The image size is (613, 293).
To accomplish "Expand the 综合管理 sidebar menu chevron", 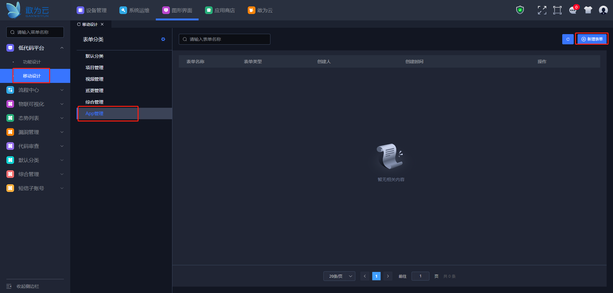I will click(62, 174).
